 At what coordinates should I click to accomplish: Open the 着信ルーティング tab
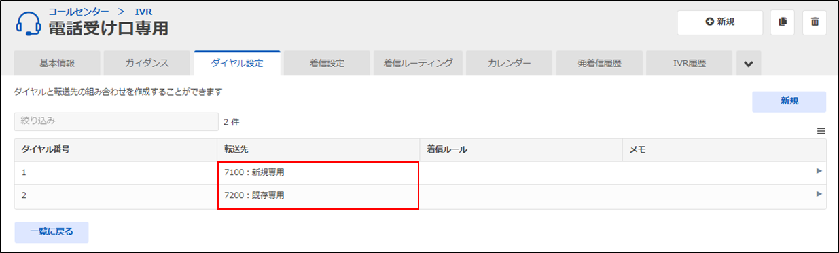[x=418, y=64]
